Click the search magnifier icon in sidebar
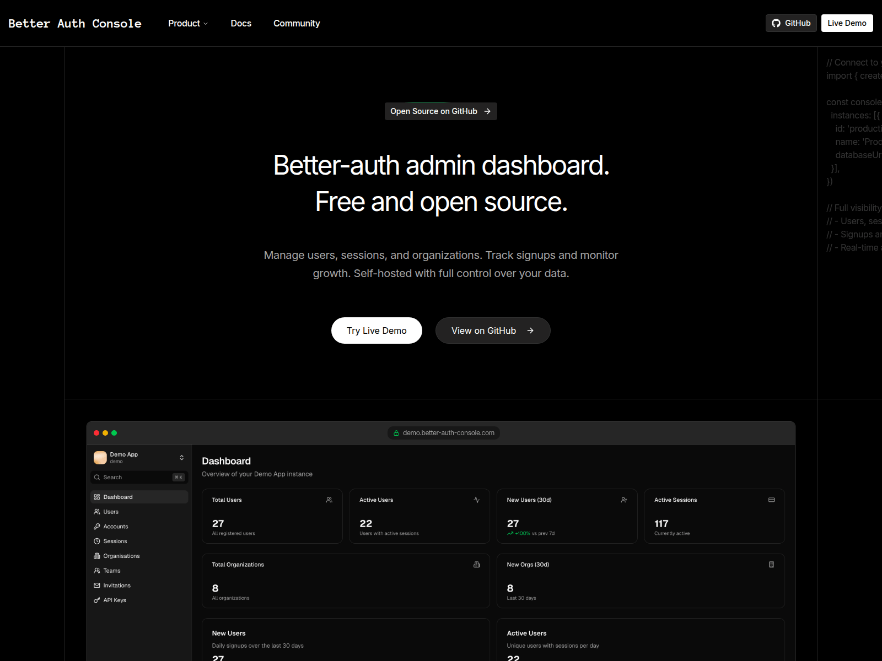Viewport: 882px width, 661px height. 97,478
